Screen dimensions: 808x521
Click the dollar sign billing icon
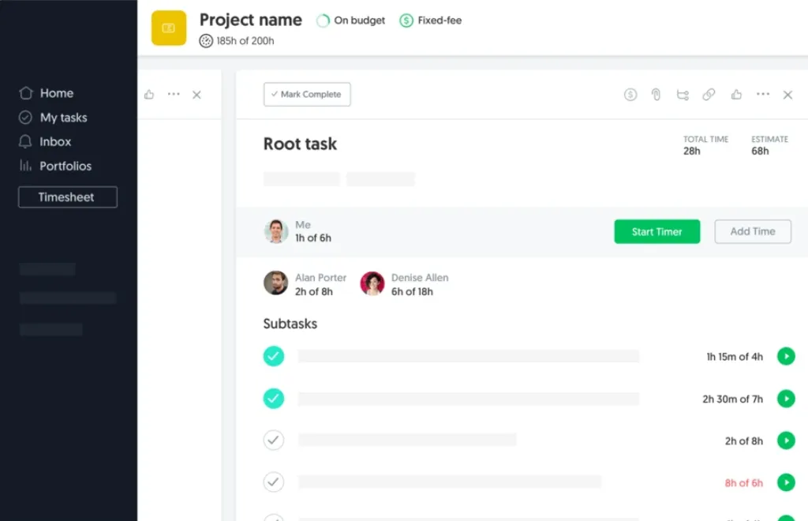[630, 95]
